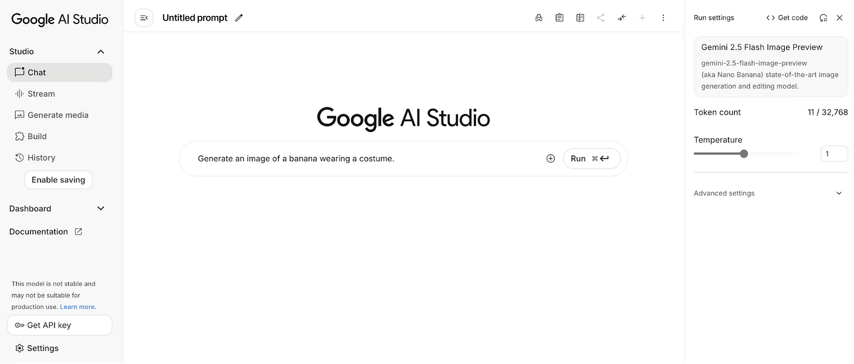Click the Get code button
This screenshot has width=854, height=364.
click(x=787, y=18)
